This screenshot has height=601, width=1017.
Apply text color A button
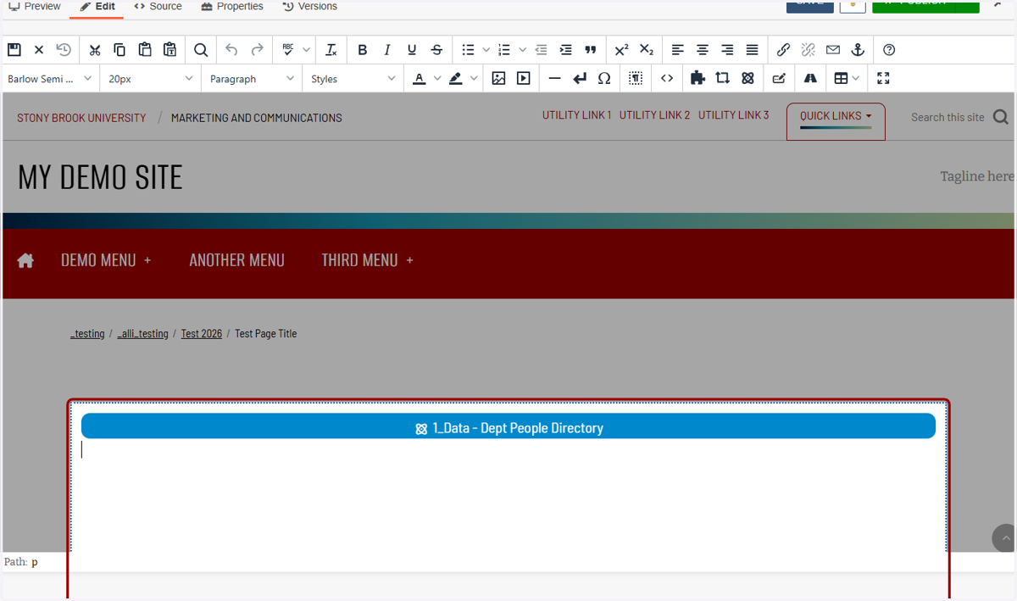[420, 79]
